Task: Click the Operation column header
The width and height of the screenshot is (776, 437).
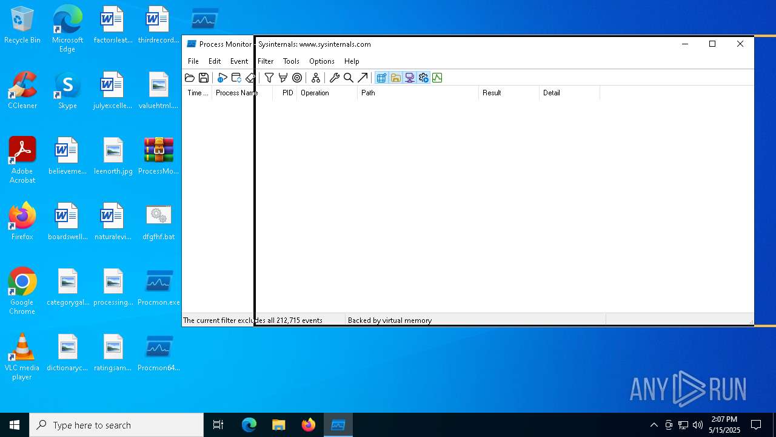Action: 327,93
